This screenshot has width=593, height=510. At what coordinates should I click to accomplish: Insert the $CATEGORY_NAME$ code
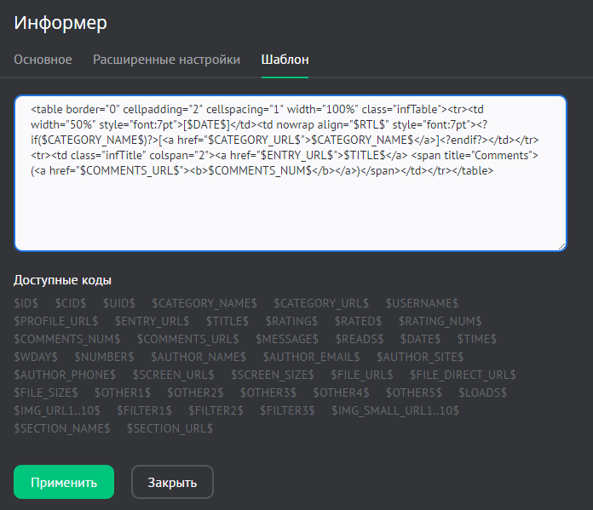tap(204, 303)
